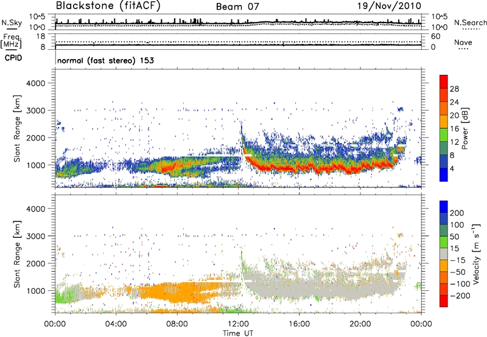Select the red bottom segment of the Velocity color bar

(444, 301)
